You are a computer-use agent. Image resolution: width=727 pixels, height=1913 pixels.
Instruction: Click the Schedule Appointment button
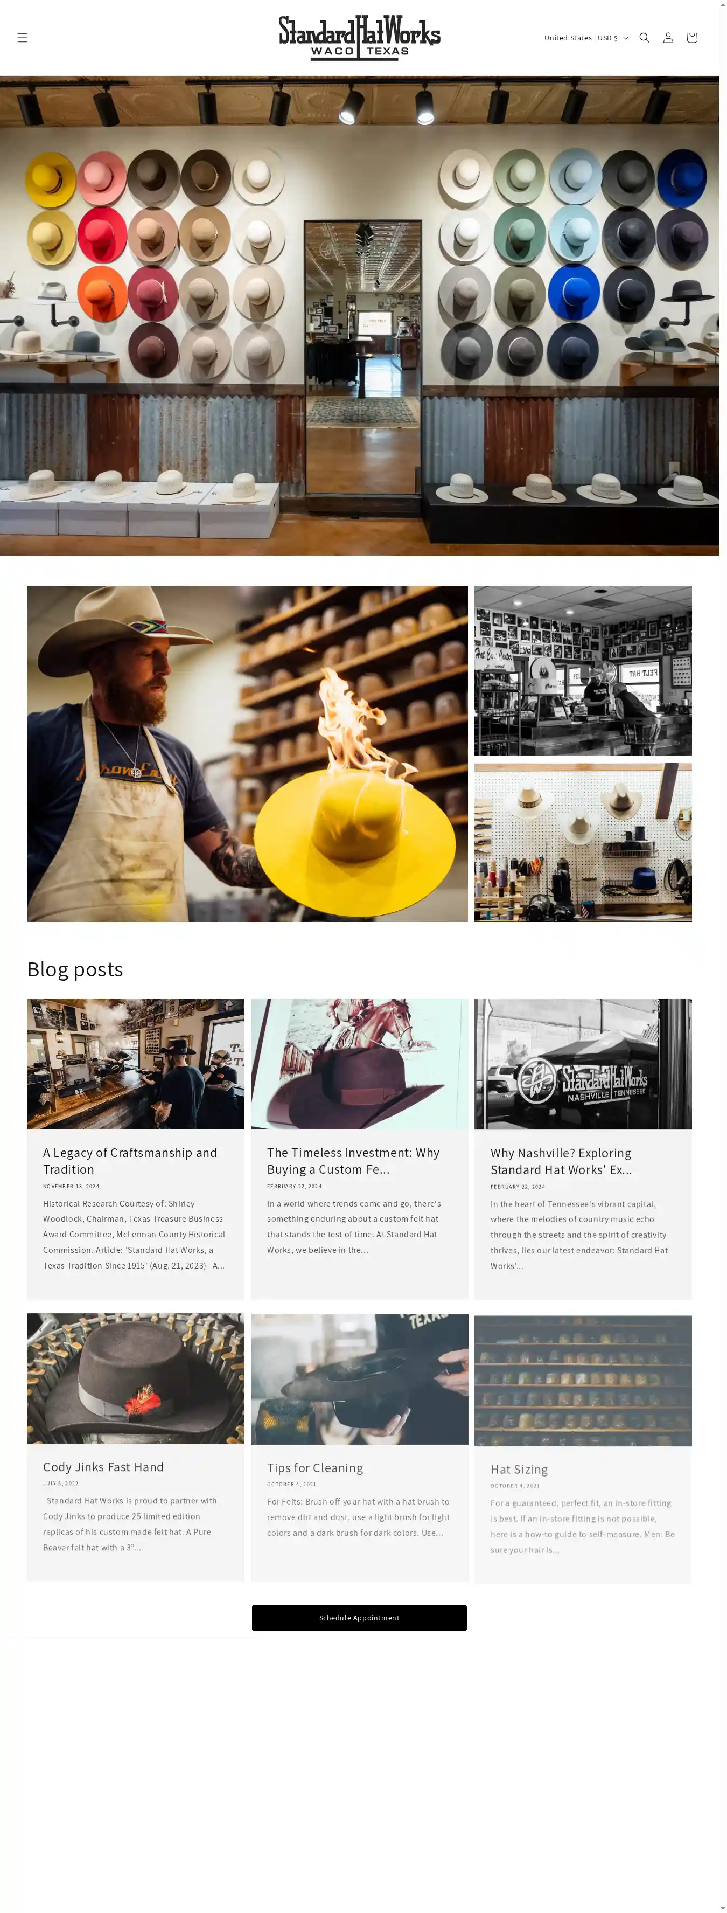coord(359,1618)
